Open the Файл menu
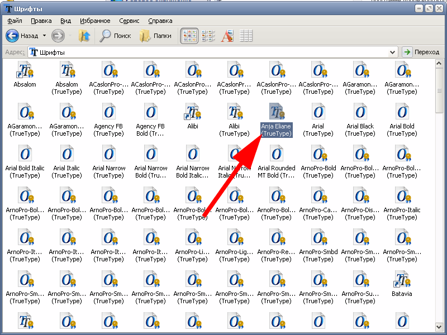Image resolution: width=447 pixels, height=335 pixels. [15, 21]
